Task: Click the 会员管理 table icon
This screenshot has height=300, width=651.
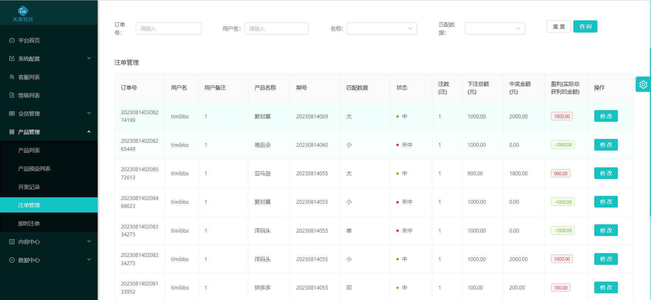Action: point(12,114)
